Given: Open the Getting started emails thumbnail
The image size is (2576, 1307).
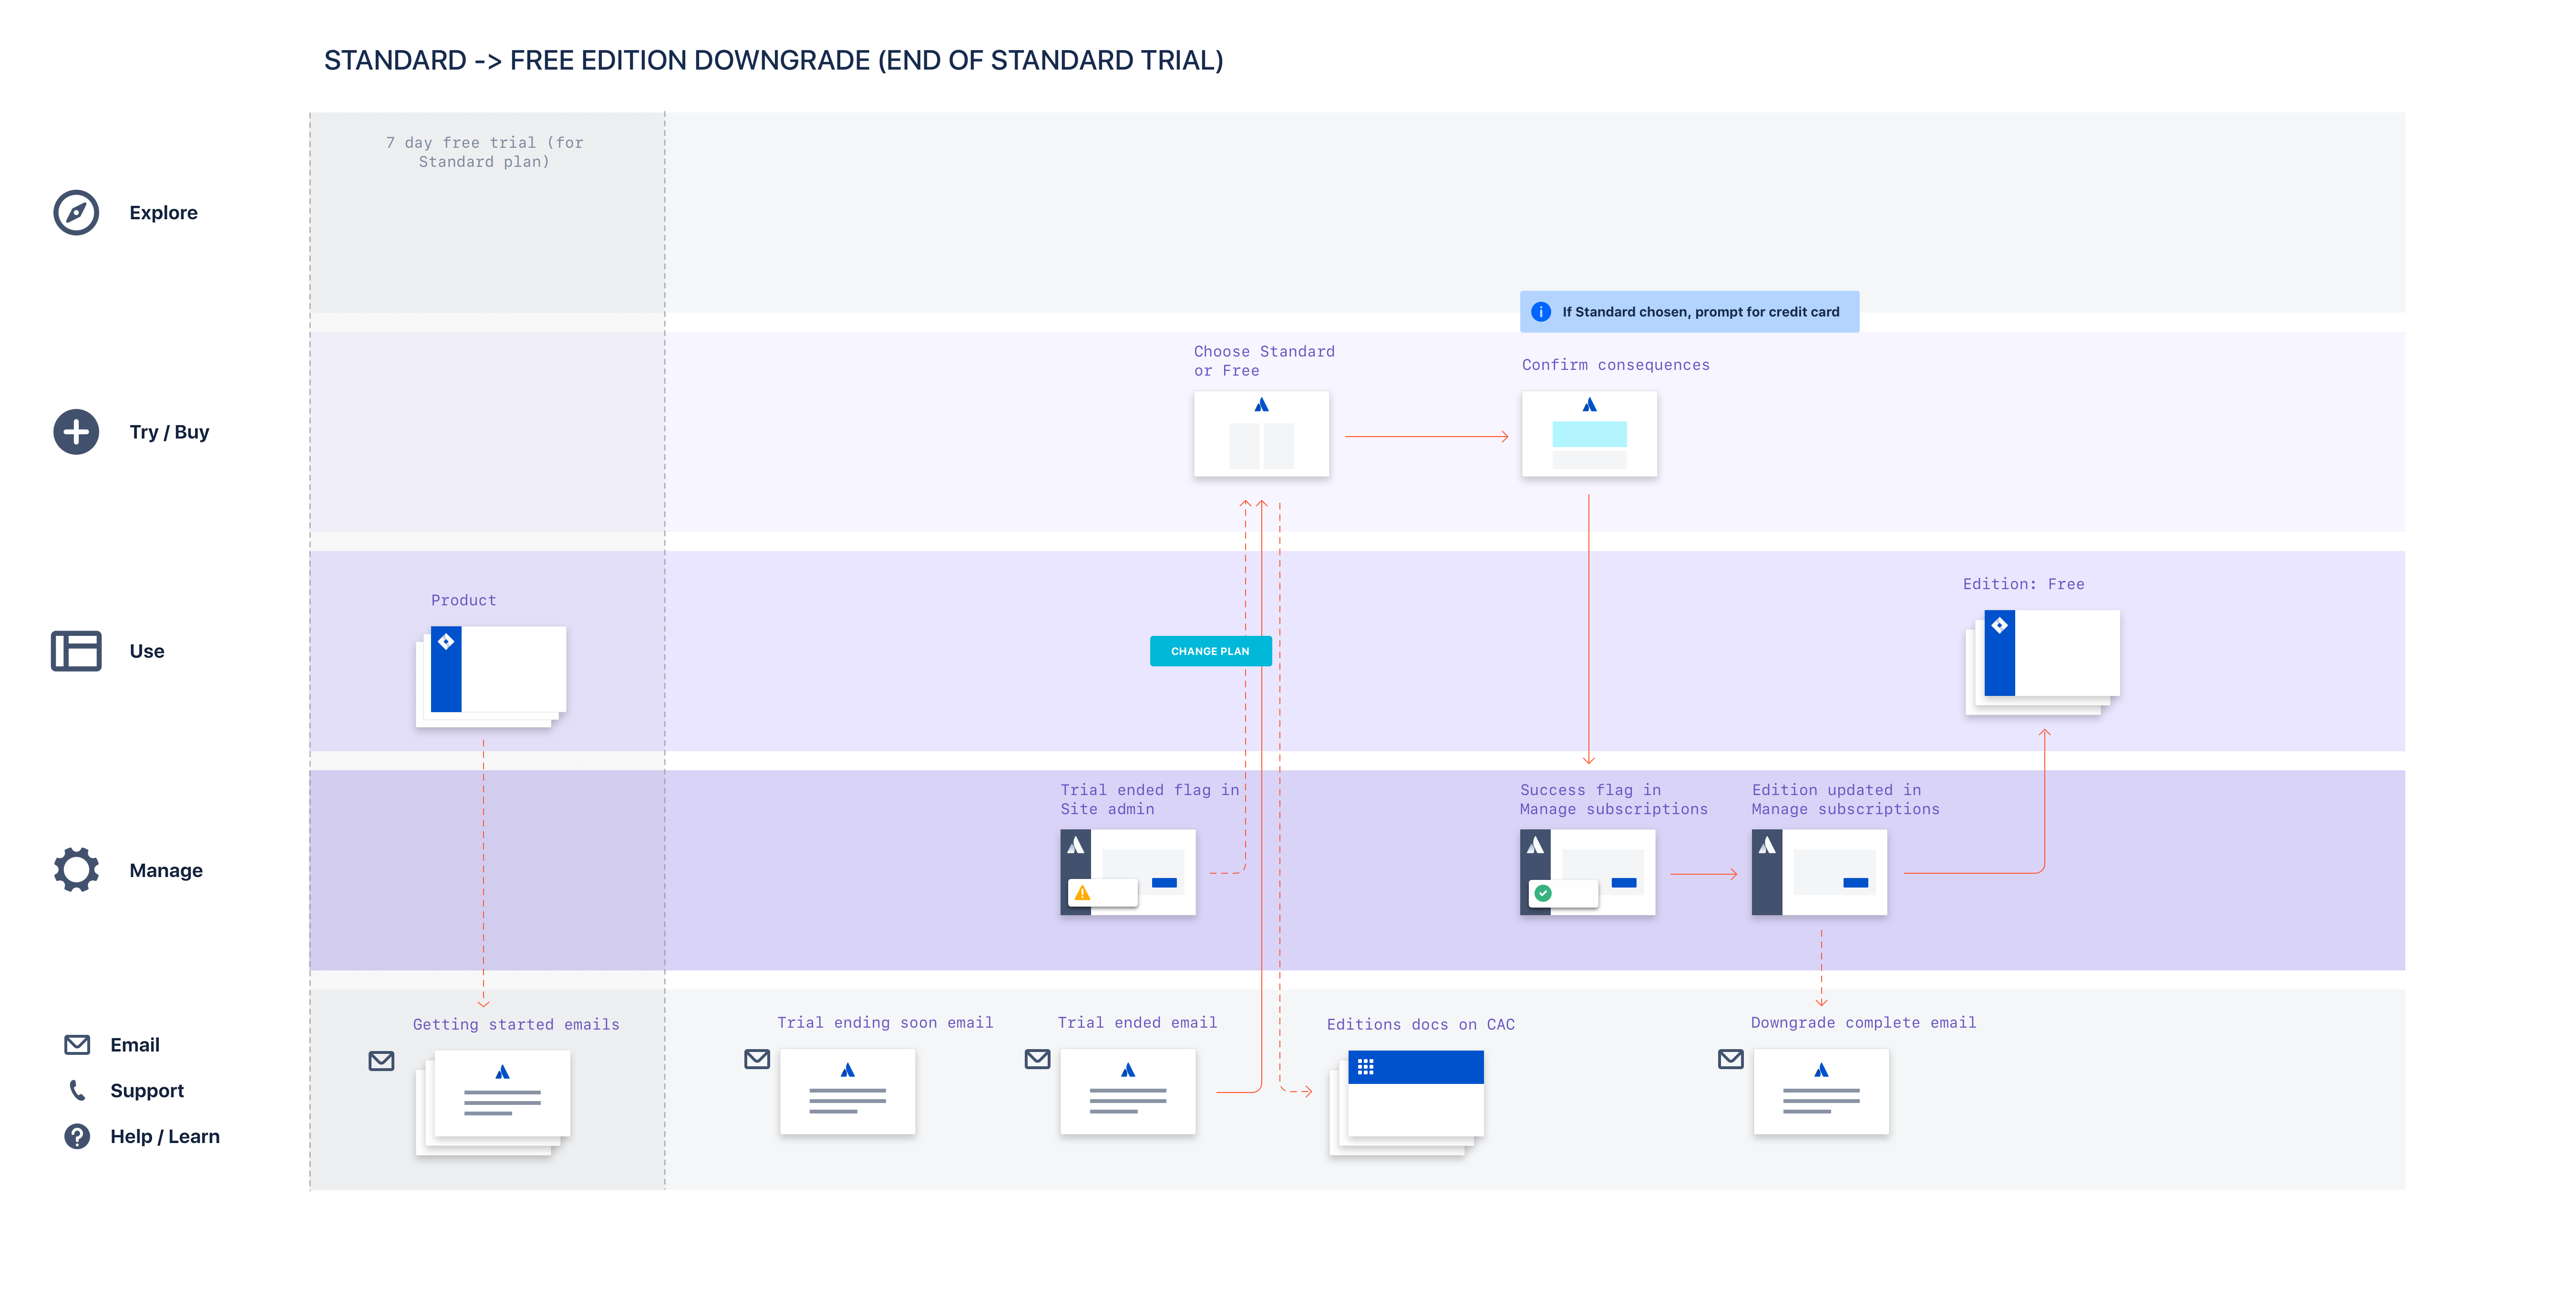Looking at the screenshot, I should pos(493,1102).
